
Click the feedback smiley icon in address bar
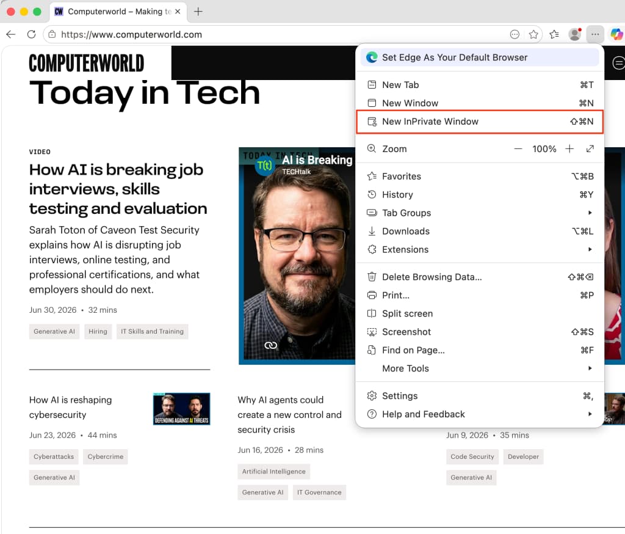tap(515, 35)
